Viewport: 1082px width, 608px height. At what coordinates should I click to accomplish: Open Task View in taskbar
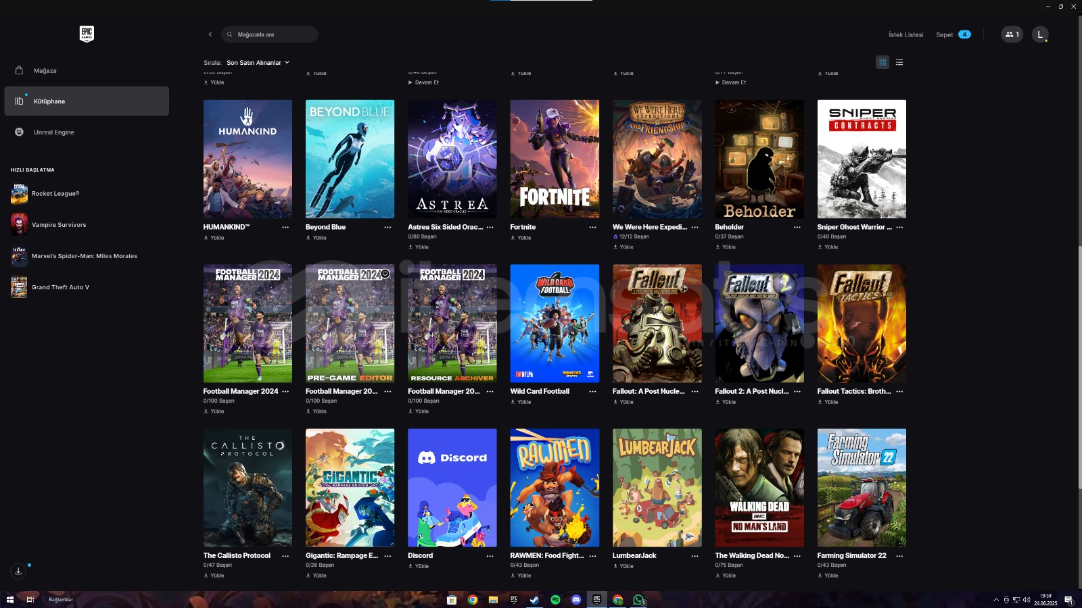(30, 600)
